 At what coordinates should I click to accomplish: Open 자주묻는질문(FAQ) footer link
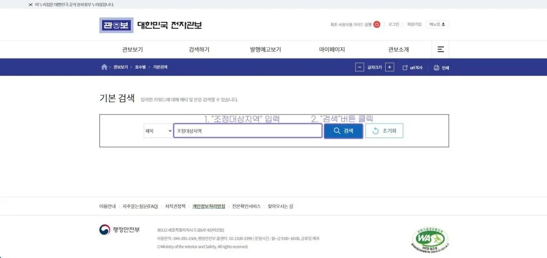coord(140,206)
